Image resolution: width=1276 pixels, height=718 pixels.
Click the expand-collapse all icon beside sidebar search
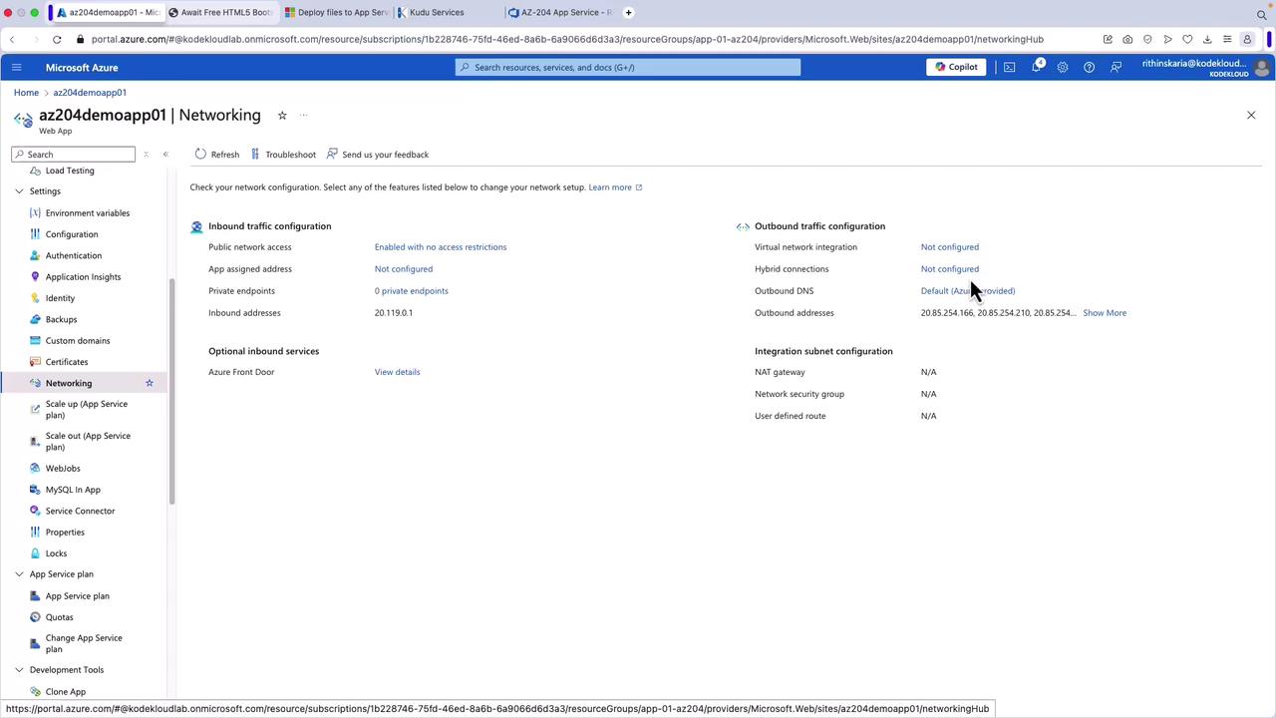(146, 155)
